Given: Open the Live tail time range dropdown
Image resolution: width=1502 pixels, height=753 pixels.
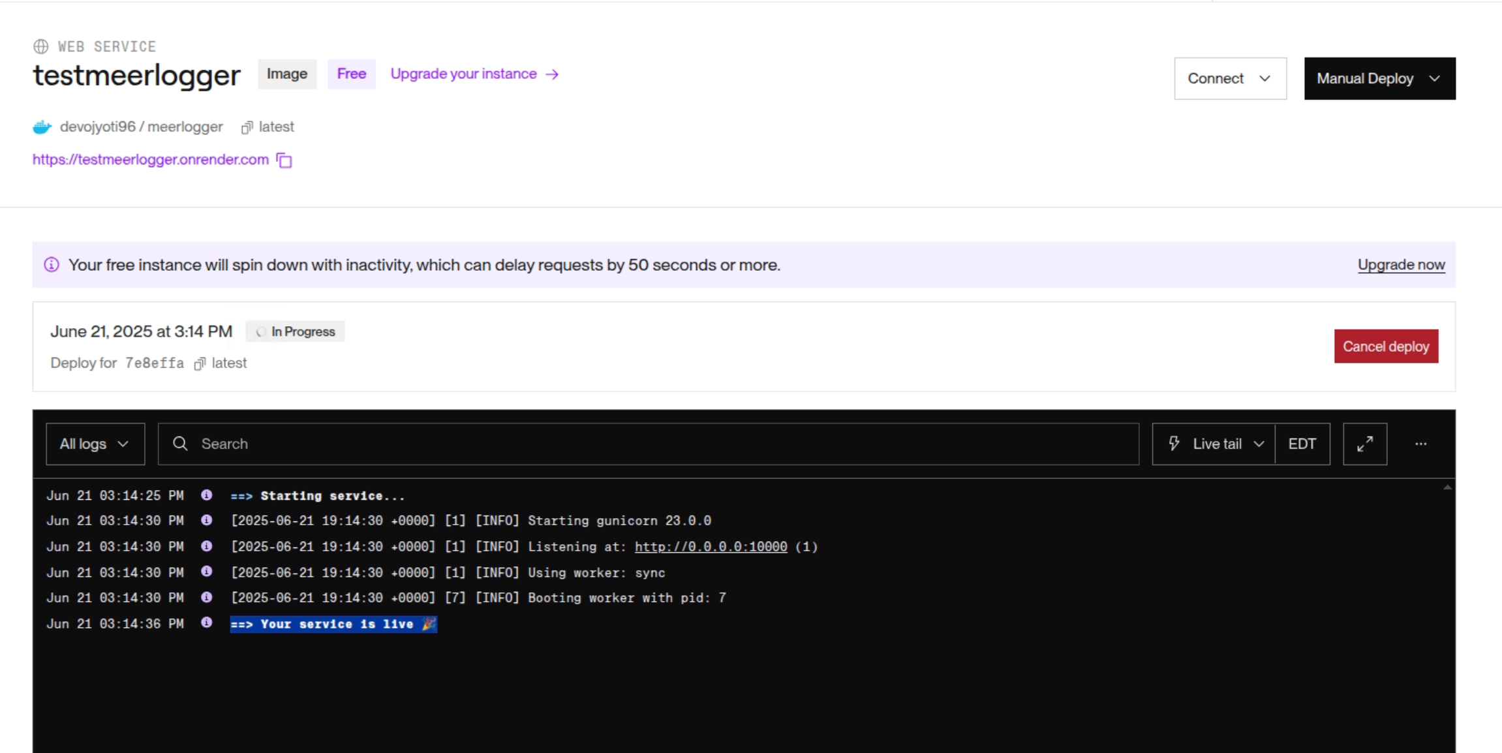Looking at the screenshot, I should tap(1214, 444).
